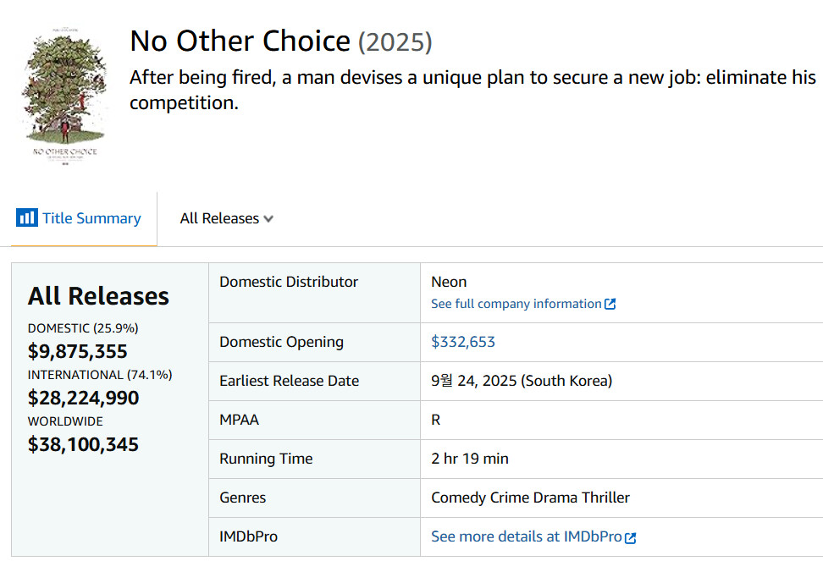This screenshot has width=823, height=561.
Task: Follow the See more details at IMDbPro link
Action: coord(526,536)
